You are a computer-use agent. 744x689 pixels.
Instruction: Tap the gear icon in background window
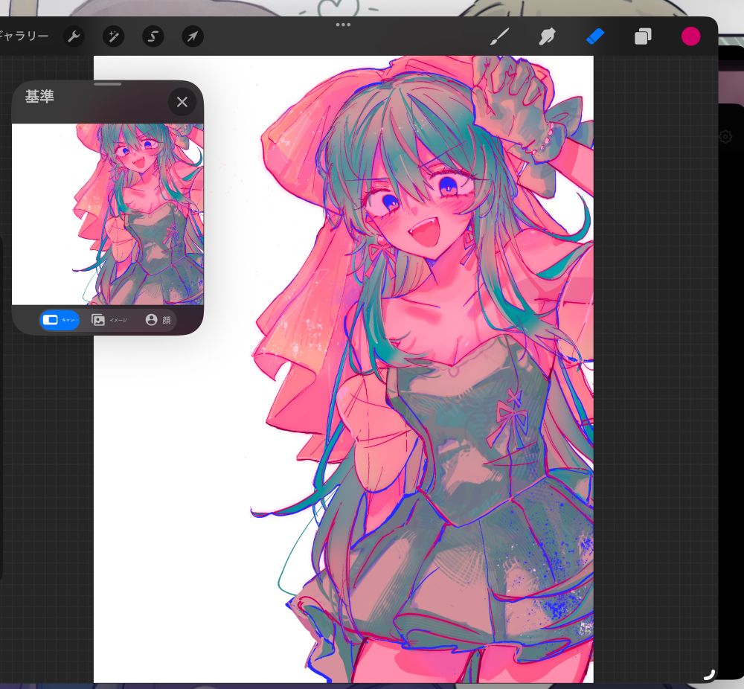(725, 137)
